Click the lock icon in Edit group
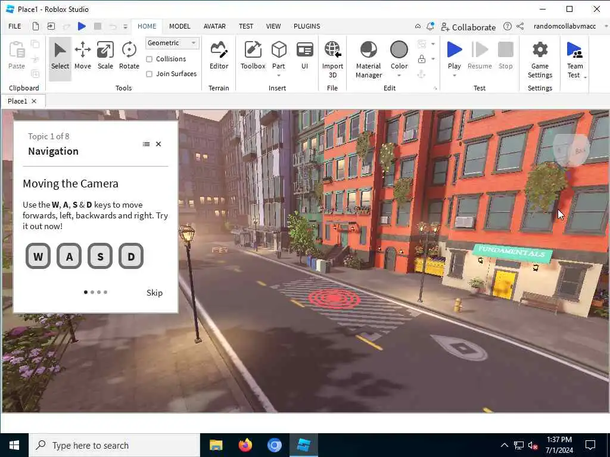The image size is (610, 457). 421,59
